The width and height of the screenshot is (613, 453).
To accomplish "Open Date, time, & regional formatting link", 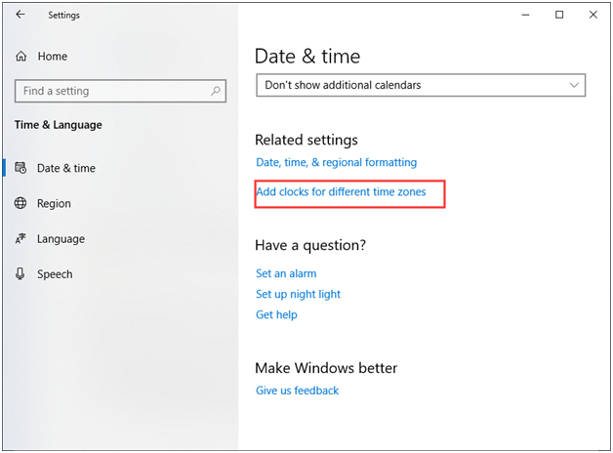I will [x=336, y=162].
